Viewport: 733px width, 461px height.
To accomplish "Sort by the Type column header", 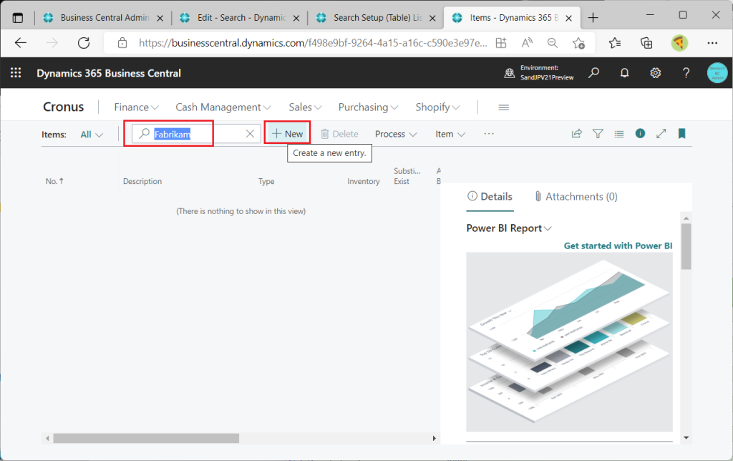I will [x=266, y=181].
